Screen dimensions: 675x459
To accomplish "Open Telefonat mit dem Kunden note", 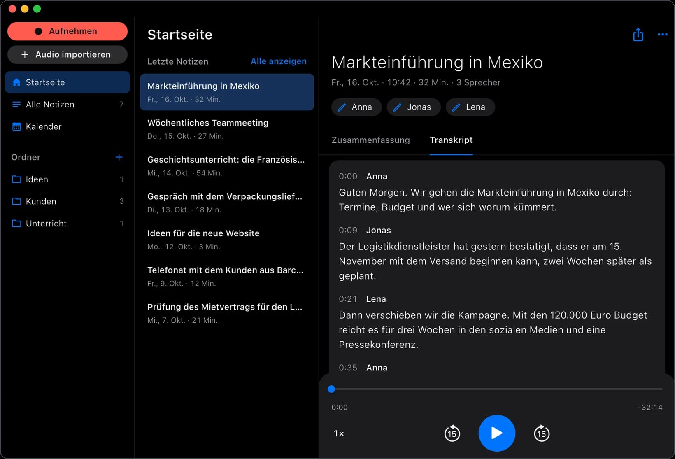I will (x=227, y=276).
